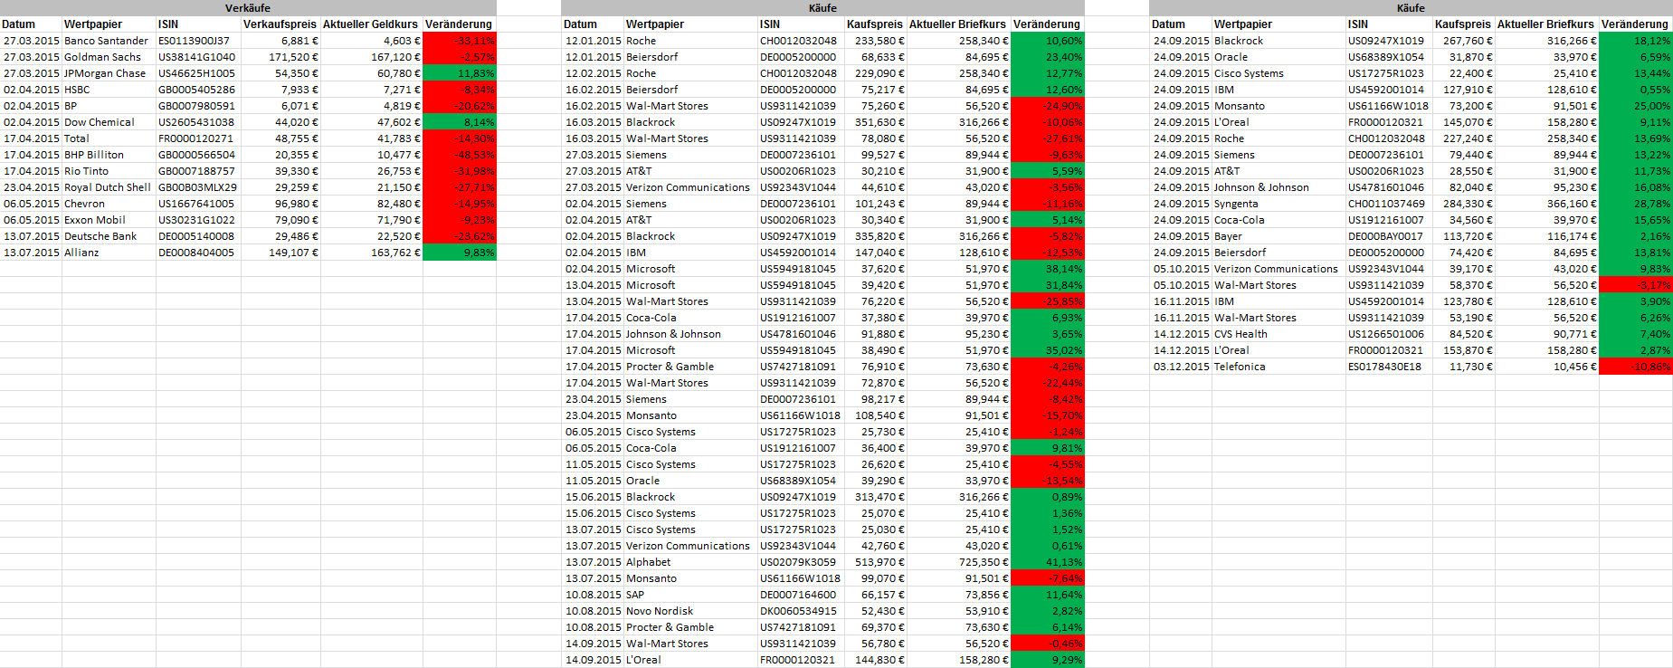Image resolution: width=1673 pixels, height=668 pixels.
Task: Select ISIN cell 'US38141G1040'
Action: (x=198, y=57)
